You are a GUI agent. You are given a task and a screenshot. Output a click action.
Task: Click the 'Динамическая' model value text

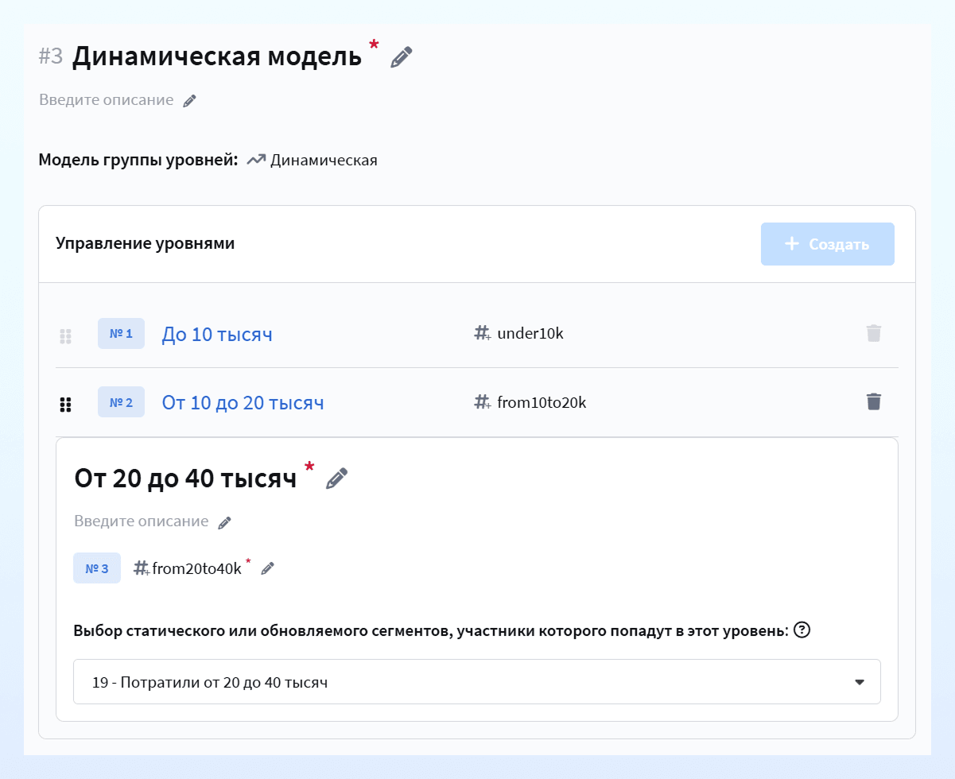click(x=324, y=160)
